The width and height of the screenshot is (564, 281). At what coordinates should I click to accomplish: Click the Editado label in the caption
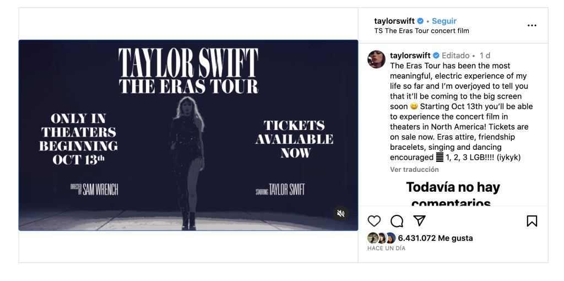(455, 56)
